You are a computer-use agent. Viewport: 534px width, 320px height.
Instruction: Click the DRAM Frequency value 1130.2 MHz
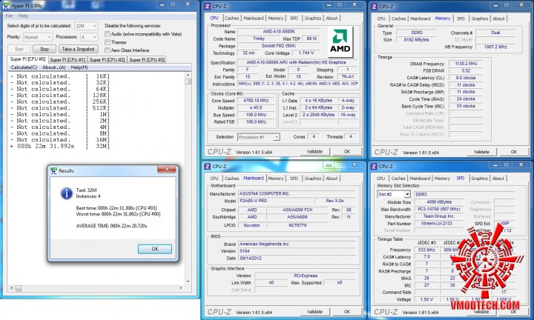tap(466, 64)
